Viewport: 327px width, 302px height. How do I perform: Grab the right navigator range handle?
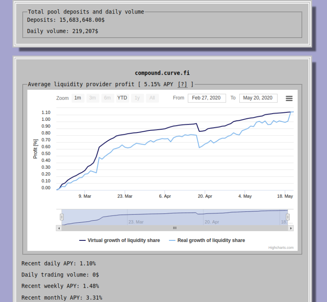tap(288, 217)
